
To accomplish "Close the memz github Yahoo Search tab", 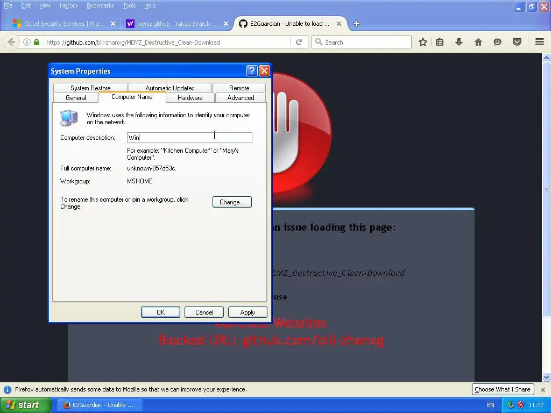I will coord(226,24).
